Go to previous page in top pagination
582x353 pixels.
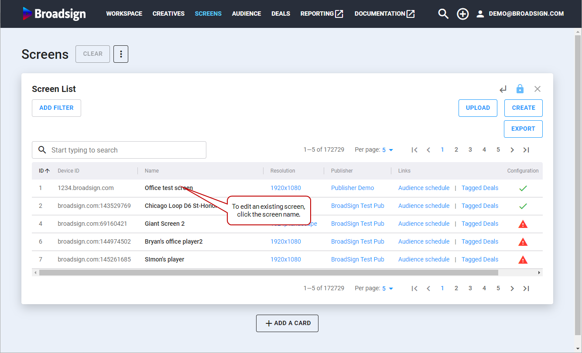428,150
